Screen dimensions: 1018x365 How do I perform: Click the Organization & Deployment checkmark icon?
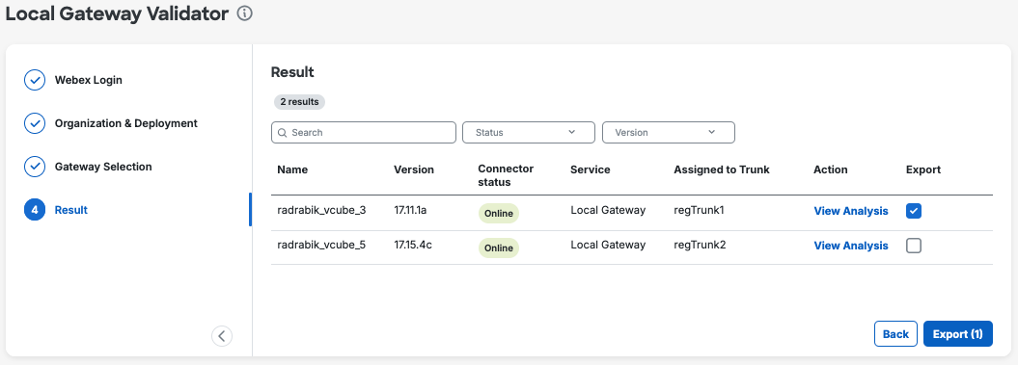click(35, 123)
